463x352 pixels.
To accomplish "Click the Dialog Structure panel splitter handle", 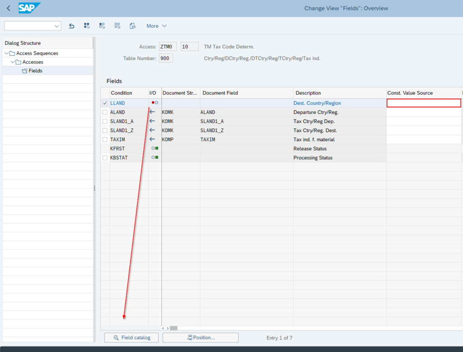I will pos(94,188).
